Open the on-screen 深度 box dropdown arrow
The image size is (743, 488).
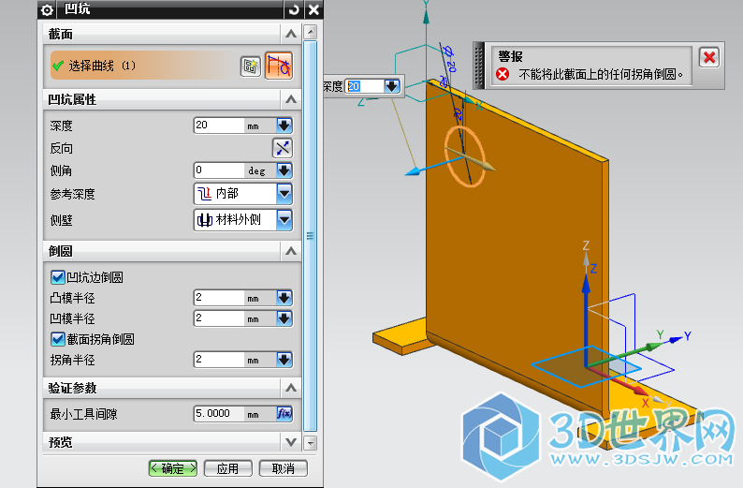[x=392, y=86]
